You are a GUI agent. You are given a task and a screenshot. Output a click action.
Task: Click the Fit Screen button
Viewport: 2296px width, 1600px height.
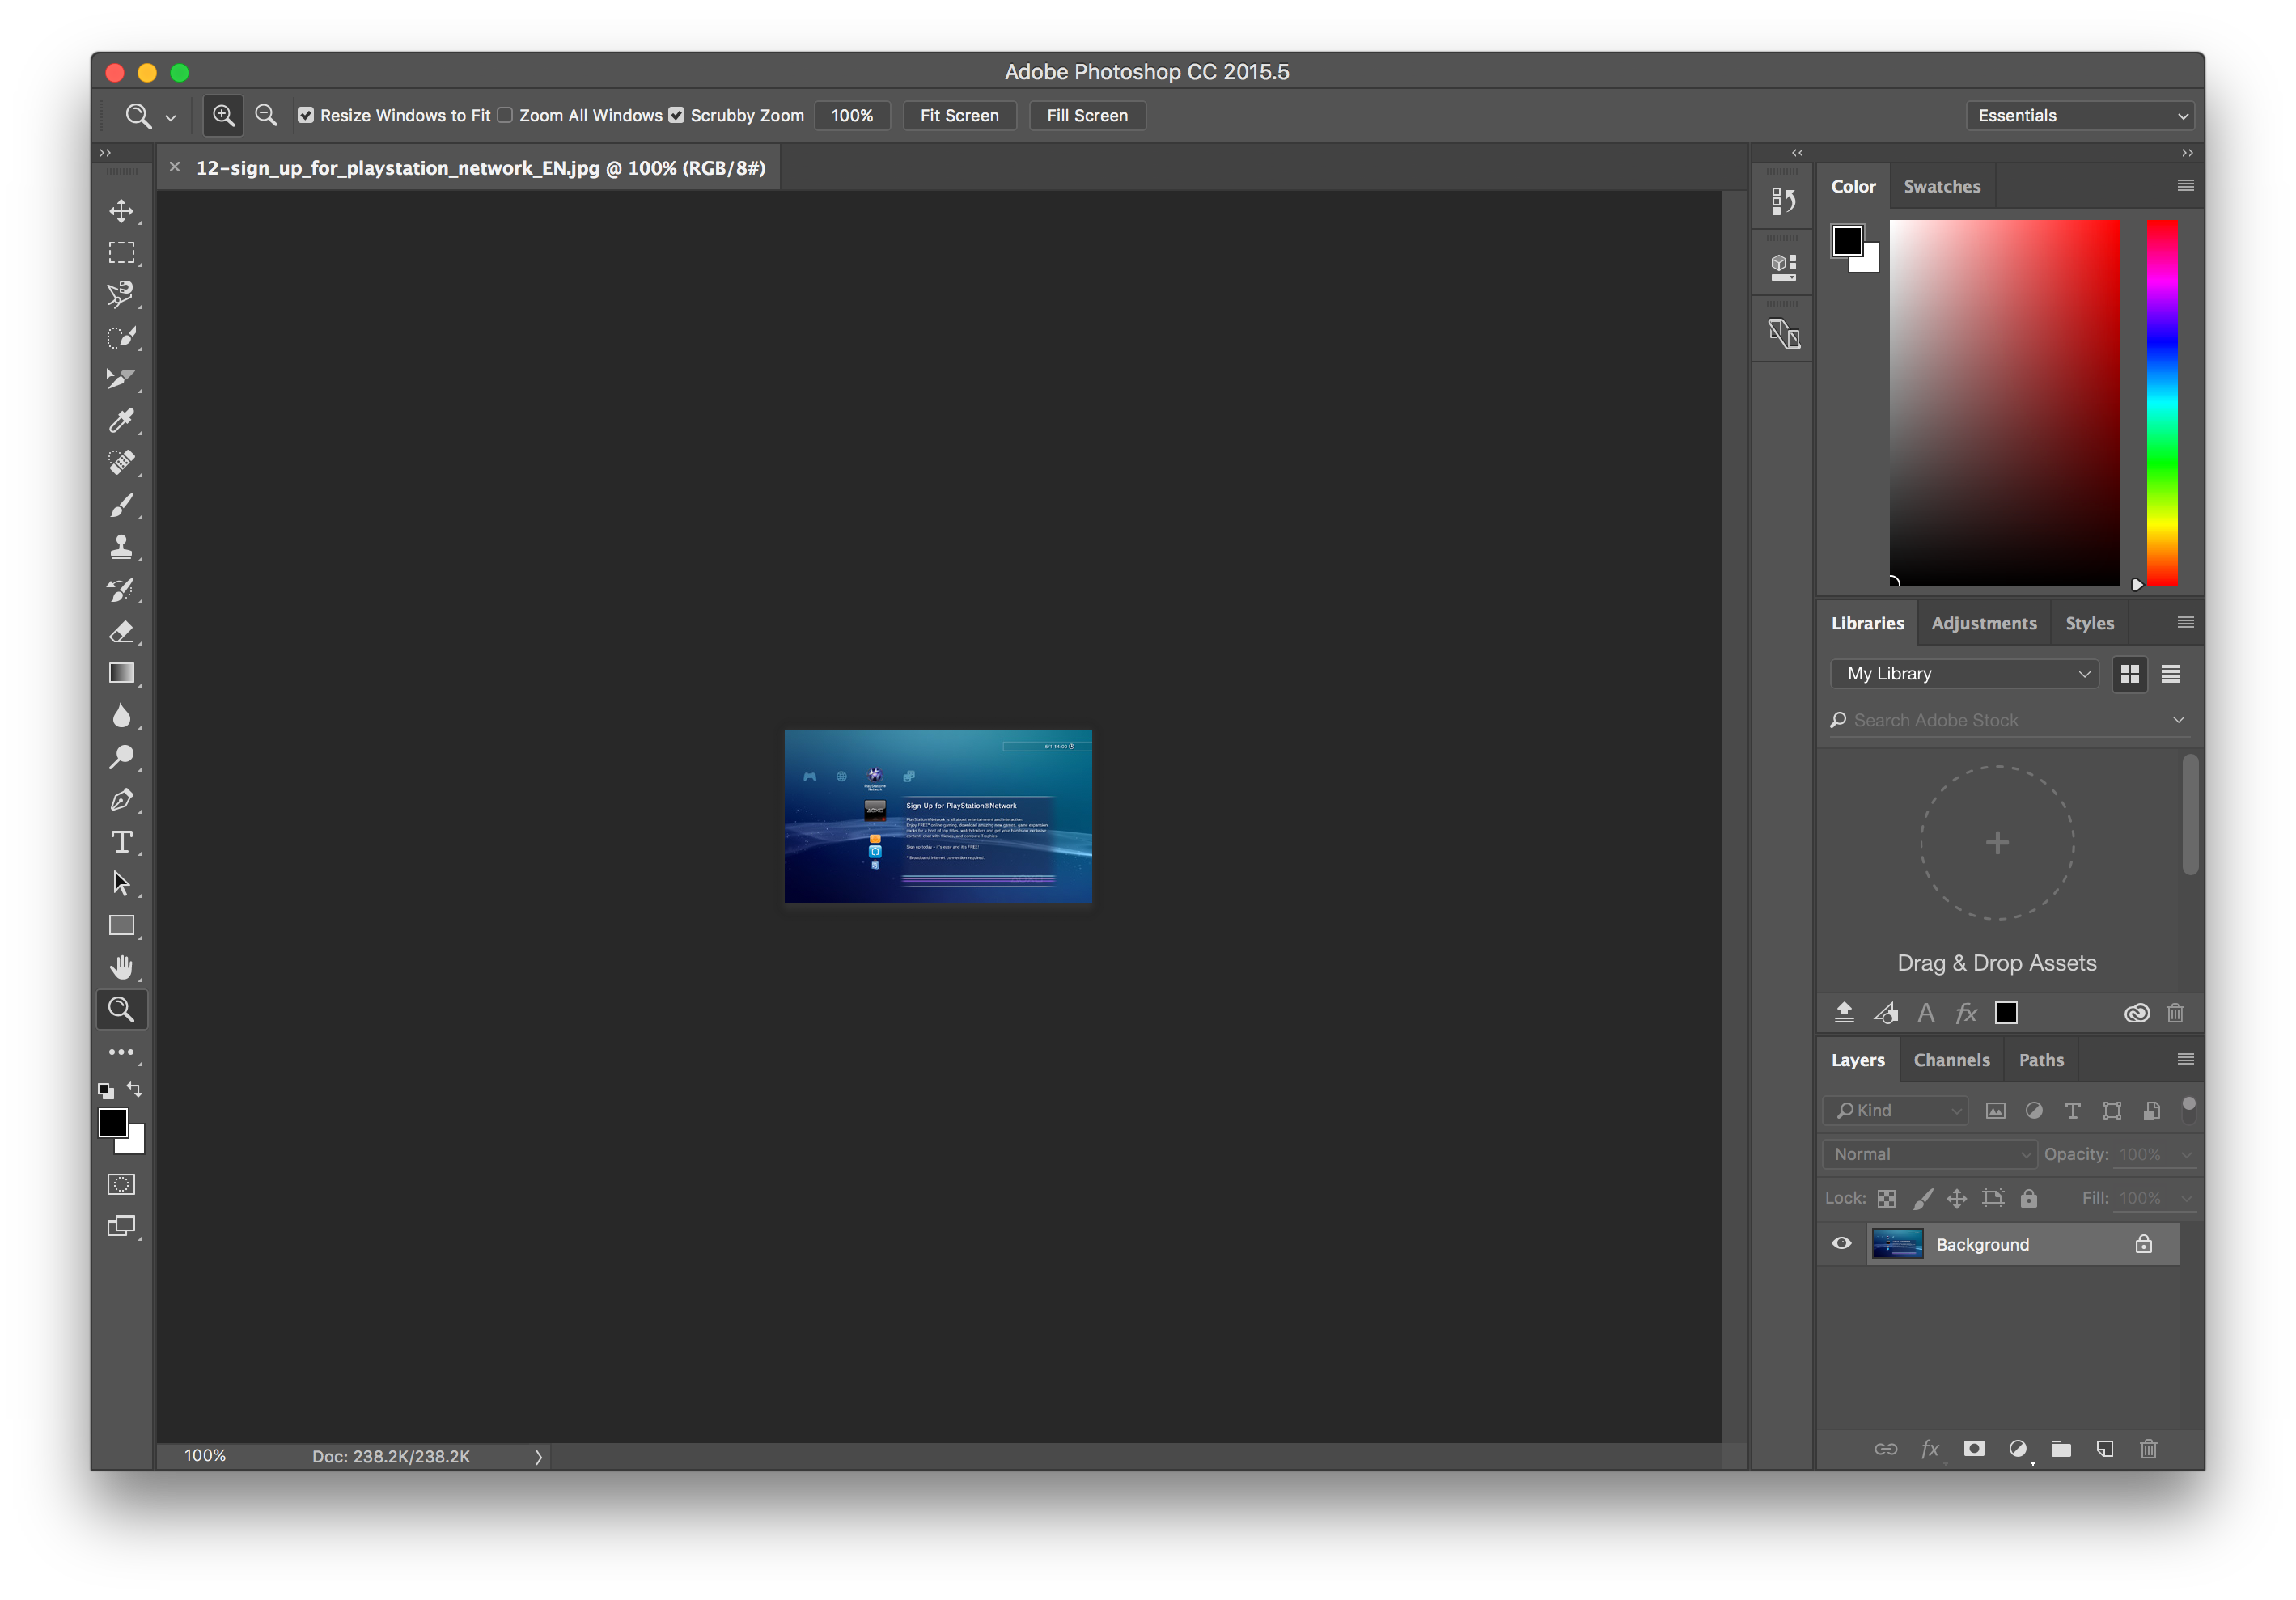point(959,115)
